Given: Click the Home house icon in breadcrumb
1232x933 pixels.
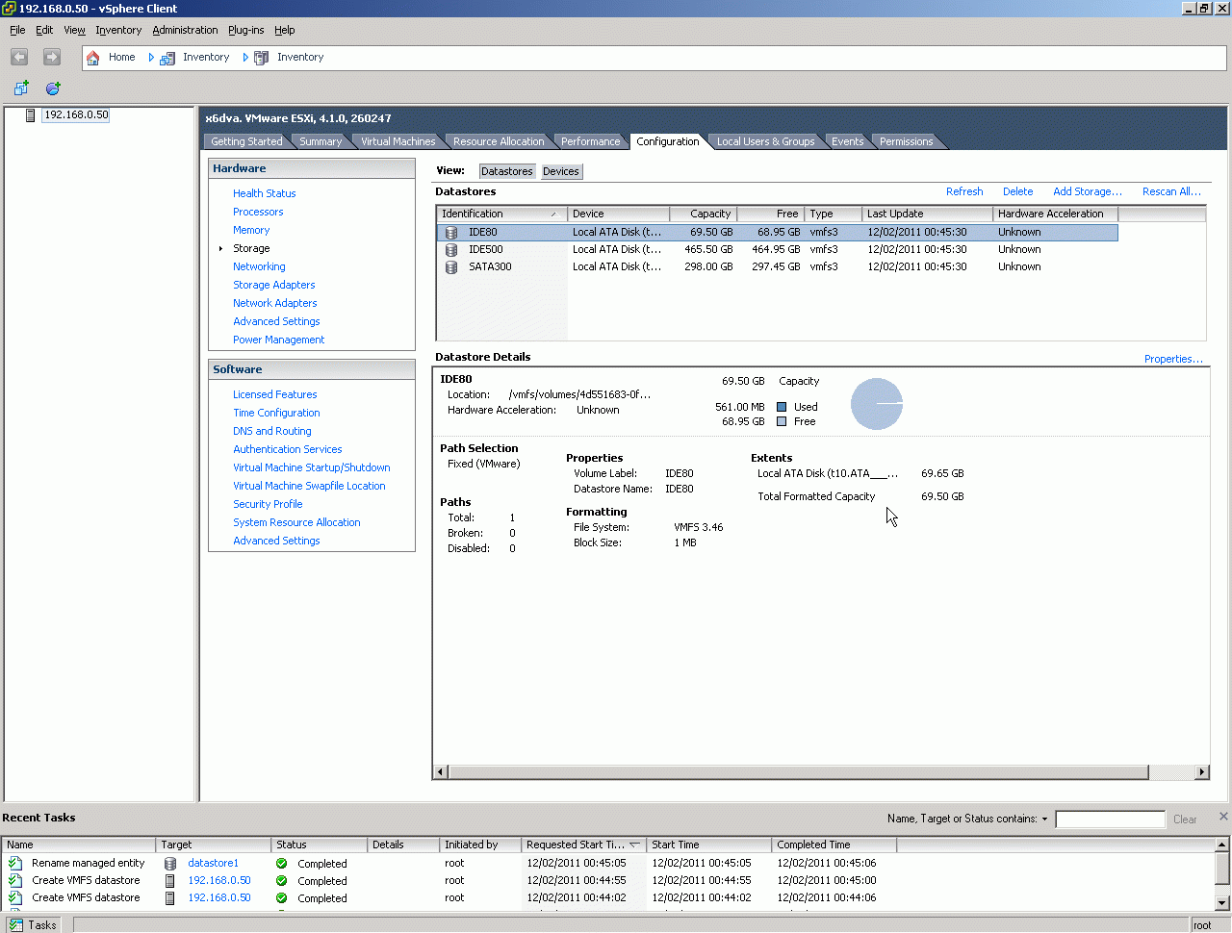Looking at the screenshot, I should (93, 58).
